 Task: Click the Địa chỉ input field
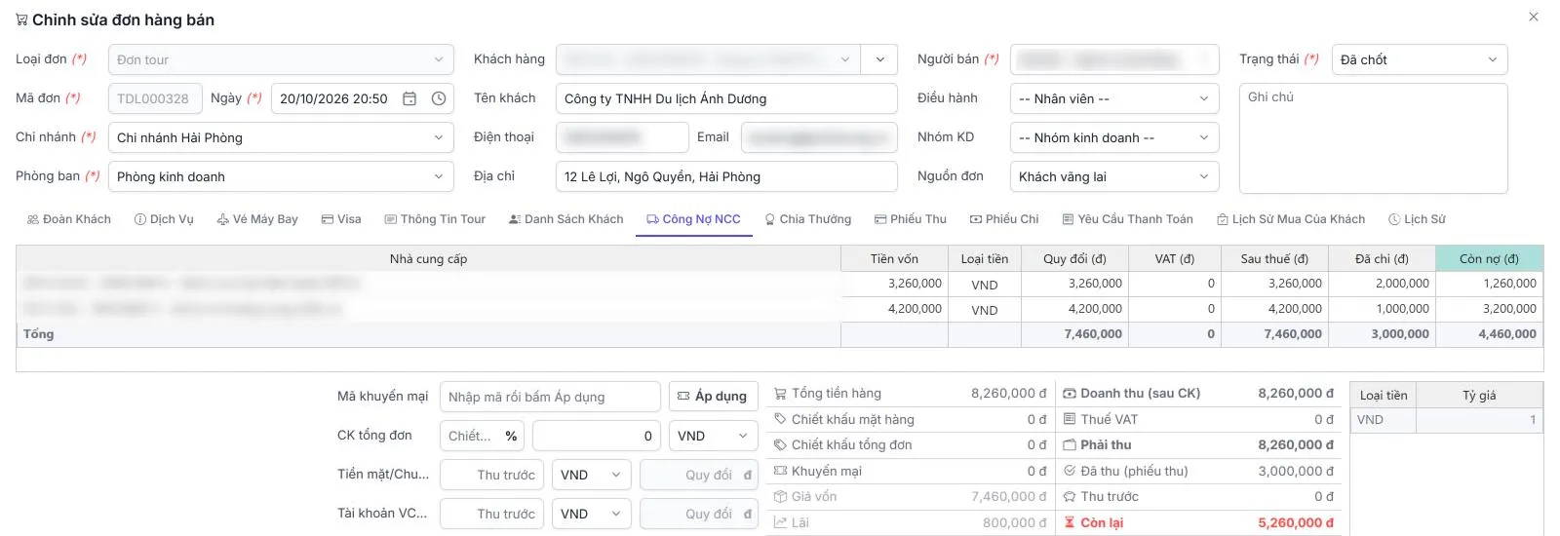pos(726,176)
